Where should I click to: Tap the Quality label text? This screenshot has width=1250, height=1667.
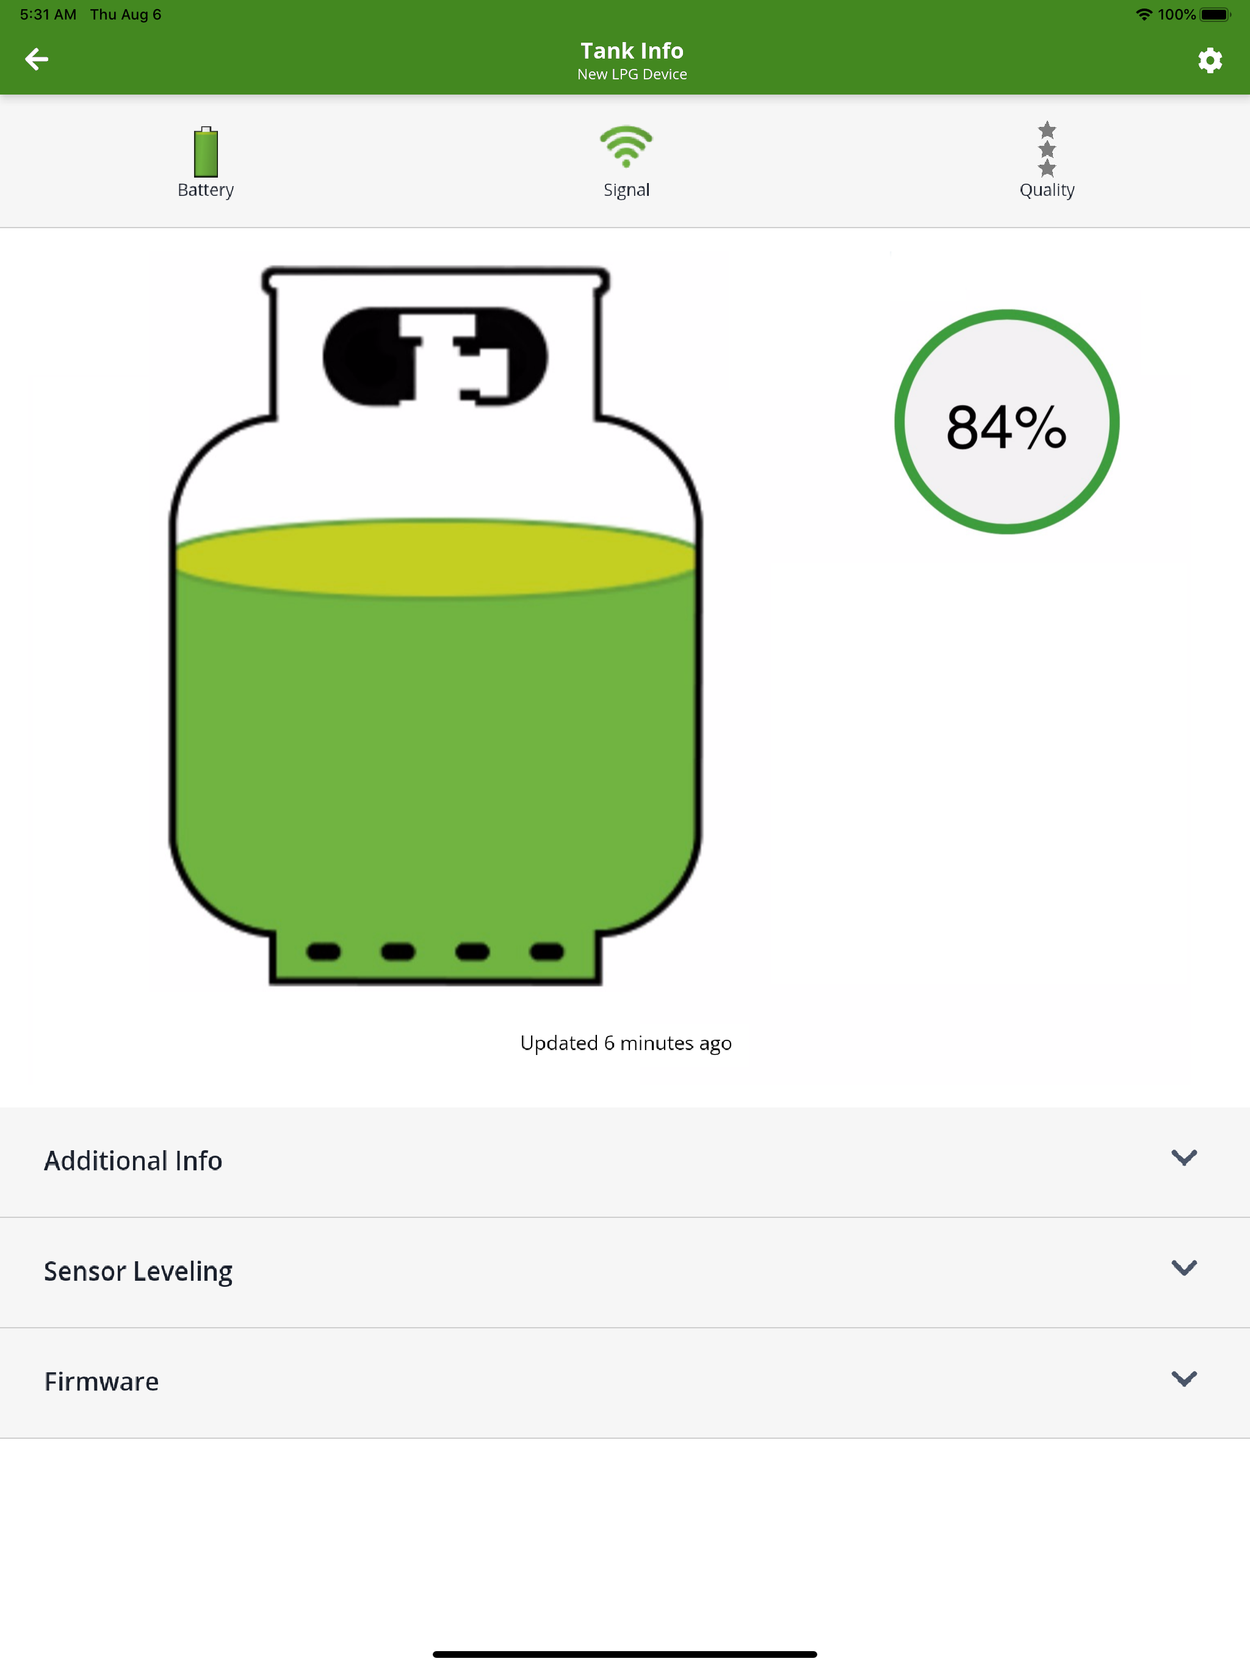pos(1046,190)
